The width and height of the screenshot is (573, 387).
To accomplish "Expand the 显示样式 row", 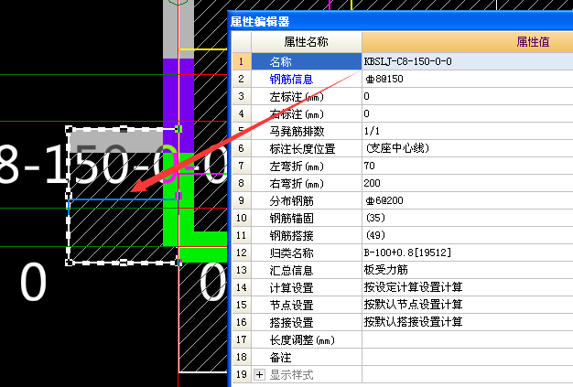I will coord(259,374).
